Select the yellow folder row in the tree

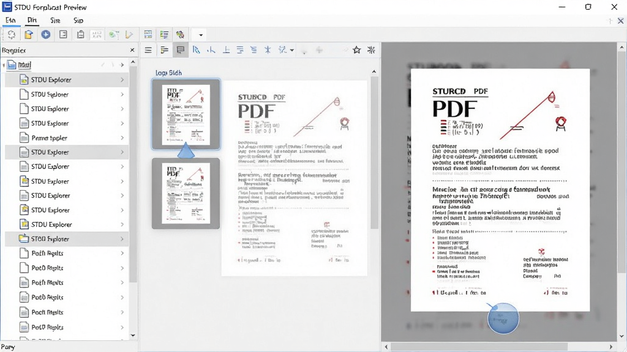tap(67, 239)
